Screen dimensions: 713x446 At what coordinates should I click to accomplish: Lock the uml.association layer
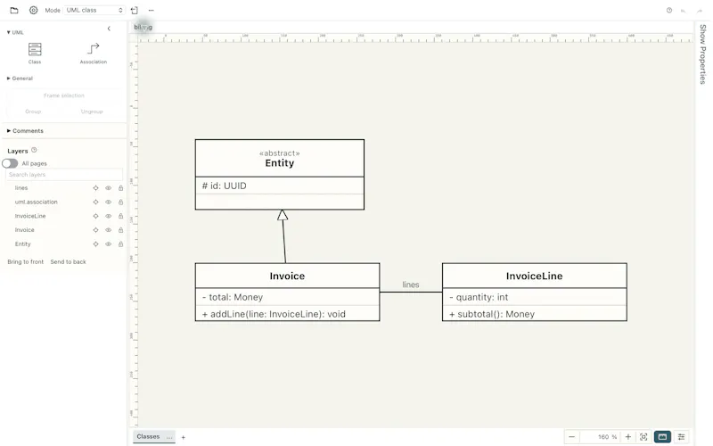pyautogui.click(x=120, y=202)
